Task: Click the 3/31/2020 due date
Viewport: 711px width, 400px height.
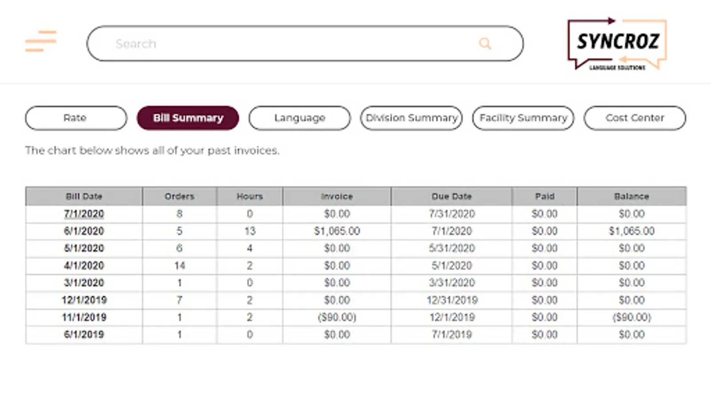Action: point(451,283)
